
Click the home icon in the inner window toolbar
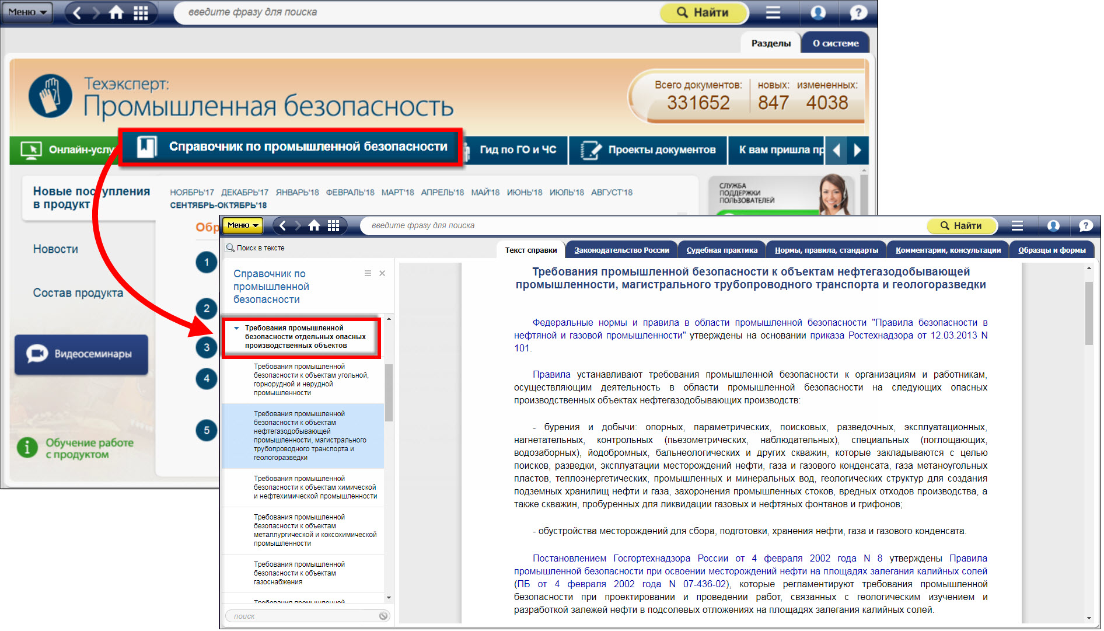[314, 226]
